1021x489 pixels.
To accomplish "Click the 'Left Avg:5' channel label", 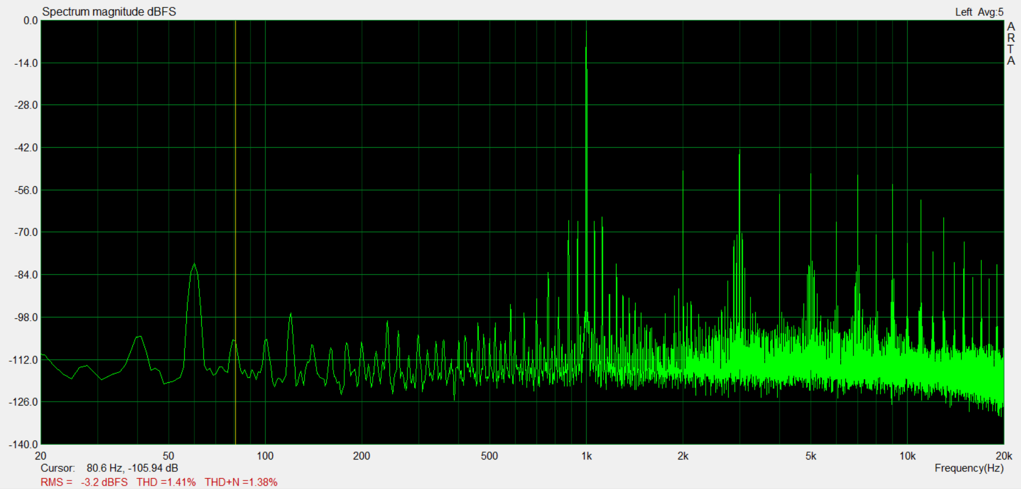I will [979, 12].
